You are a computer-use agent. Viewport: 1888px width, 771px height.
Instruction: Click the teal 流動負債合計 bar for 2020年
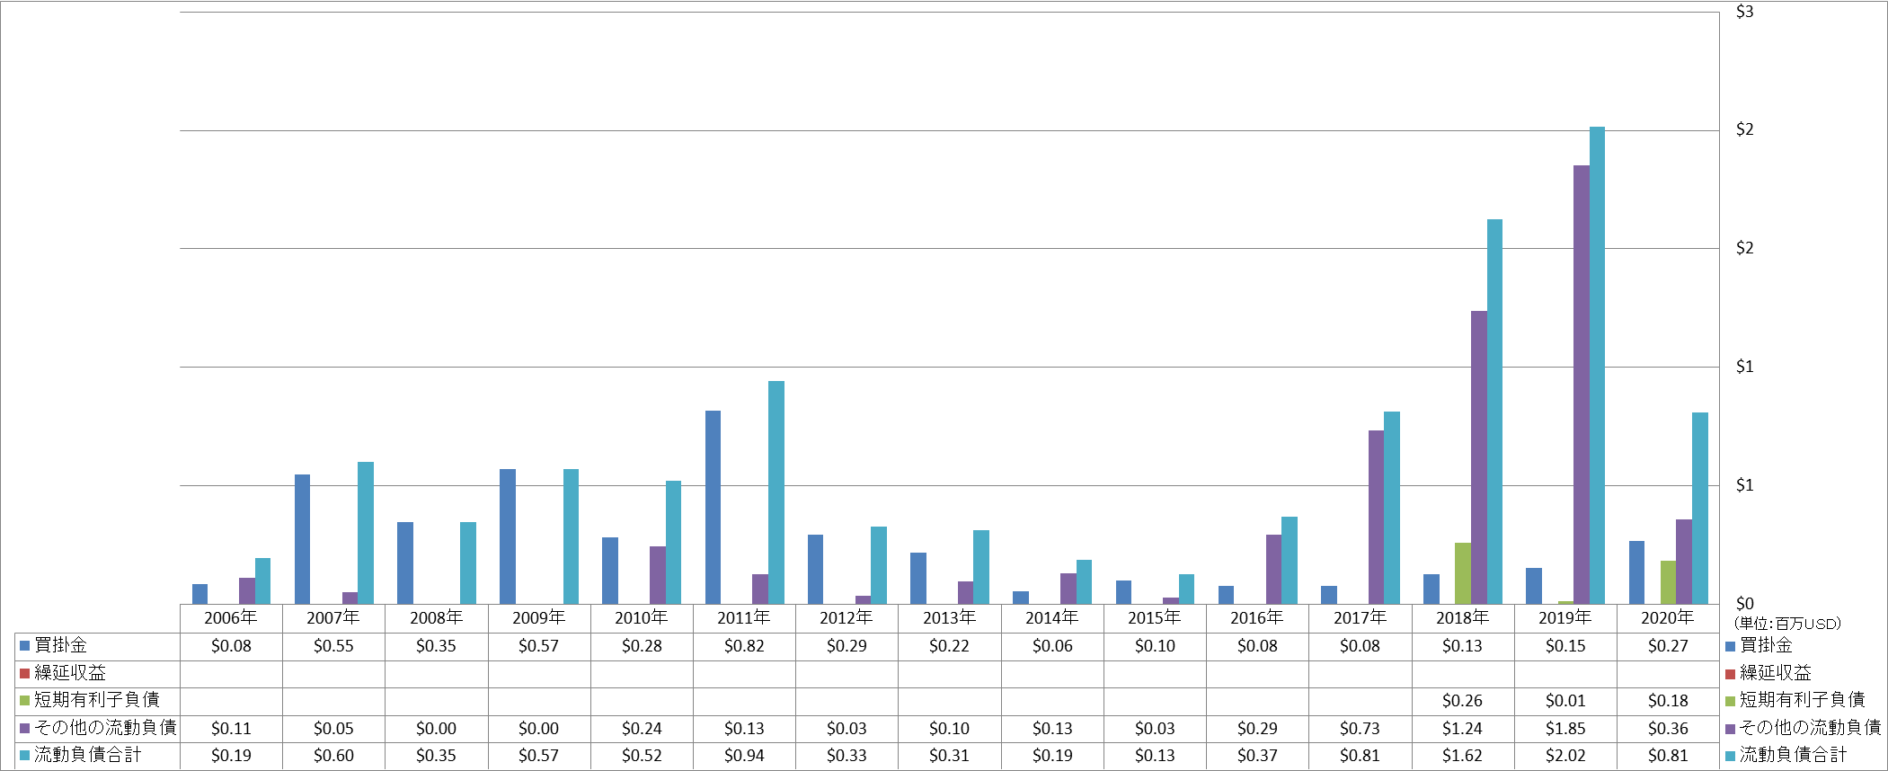point(1700,508)
